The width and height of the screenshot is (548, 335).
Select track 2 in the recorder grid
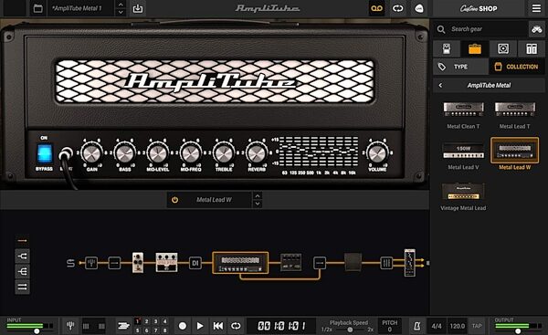[147, 321]
